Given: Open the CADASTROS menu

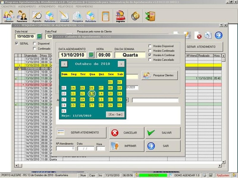Looking at the screenshot, I should point(9,7).
